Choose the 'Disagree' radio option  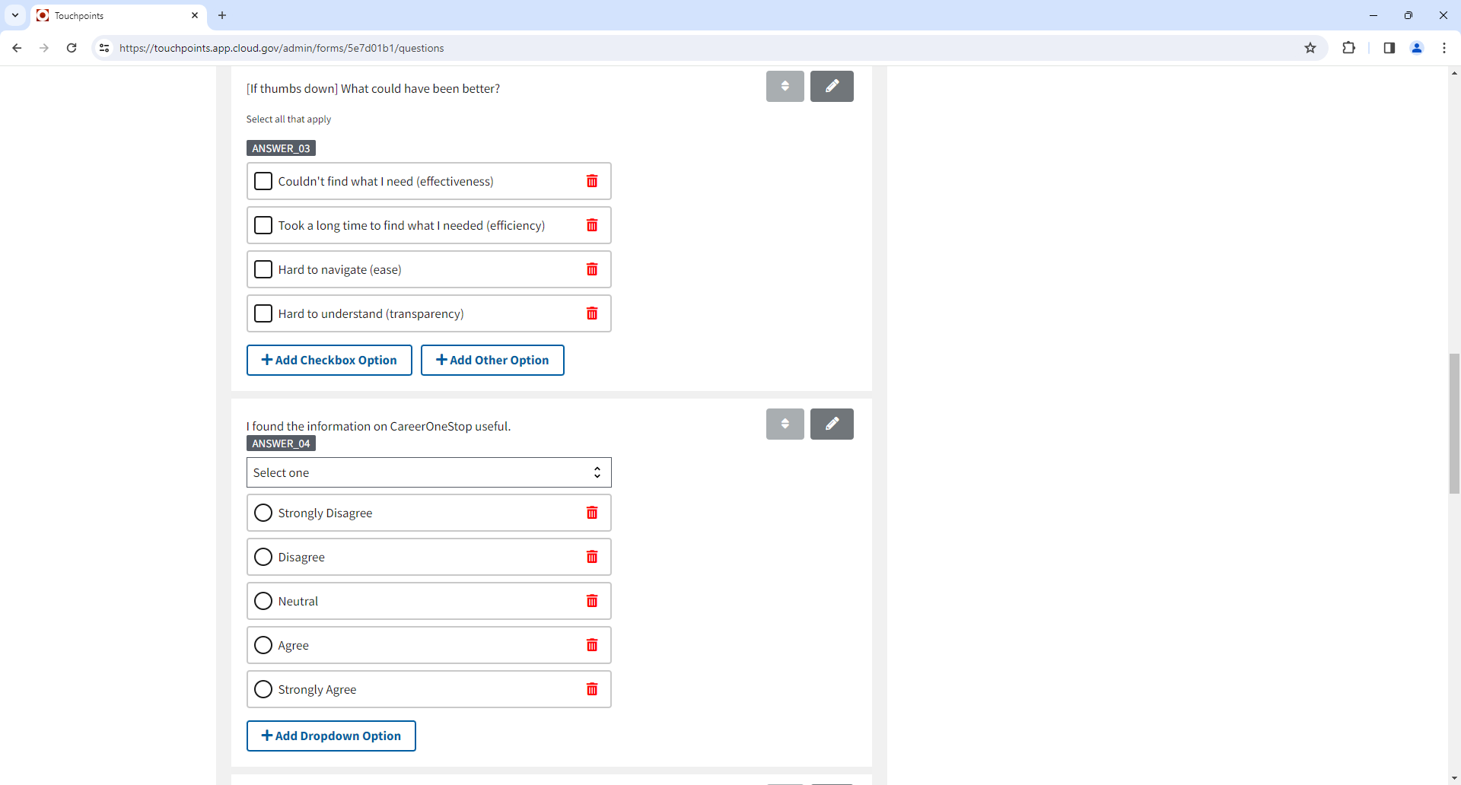click(x=263, y=557)
